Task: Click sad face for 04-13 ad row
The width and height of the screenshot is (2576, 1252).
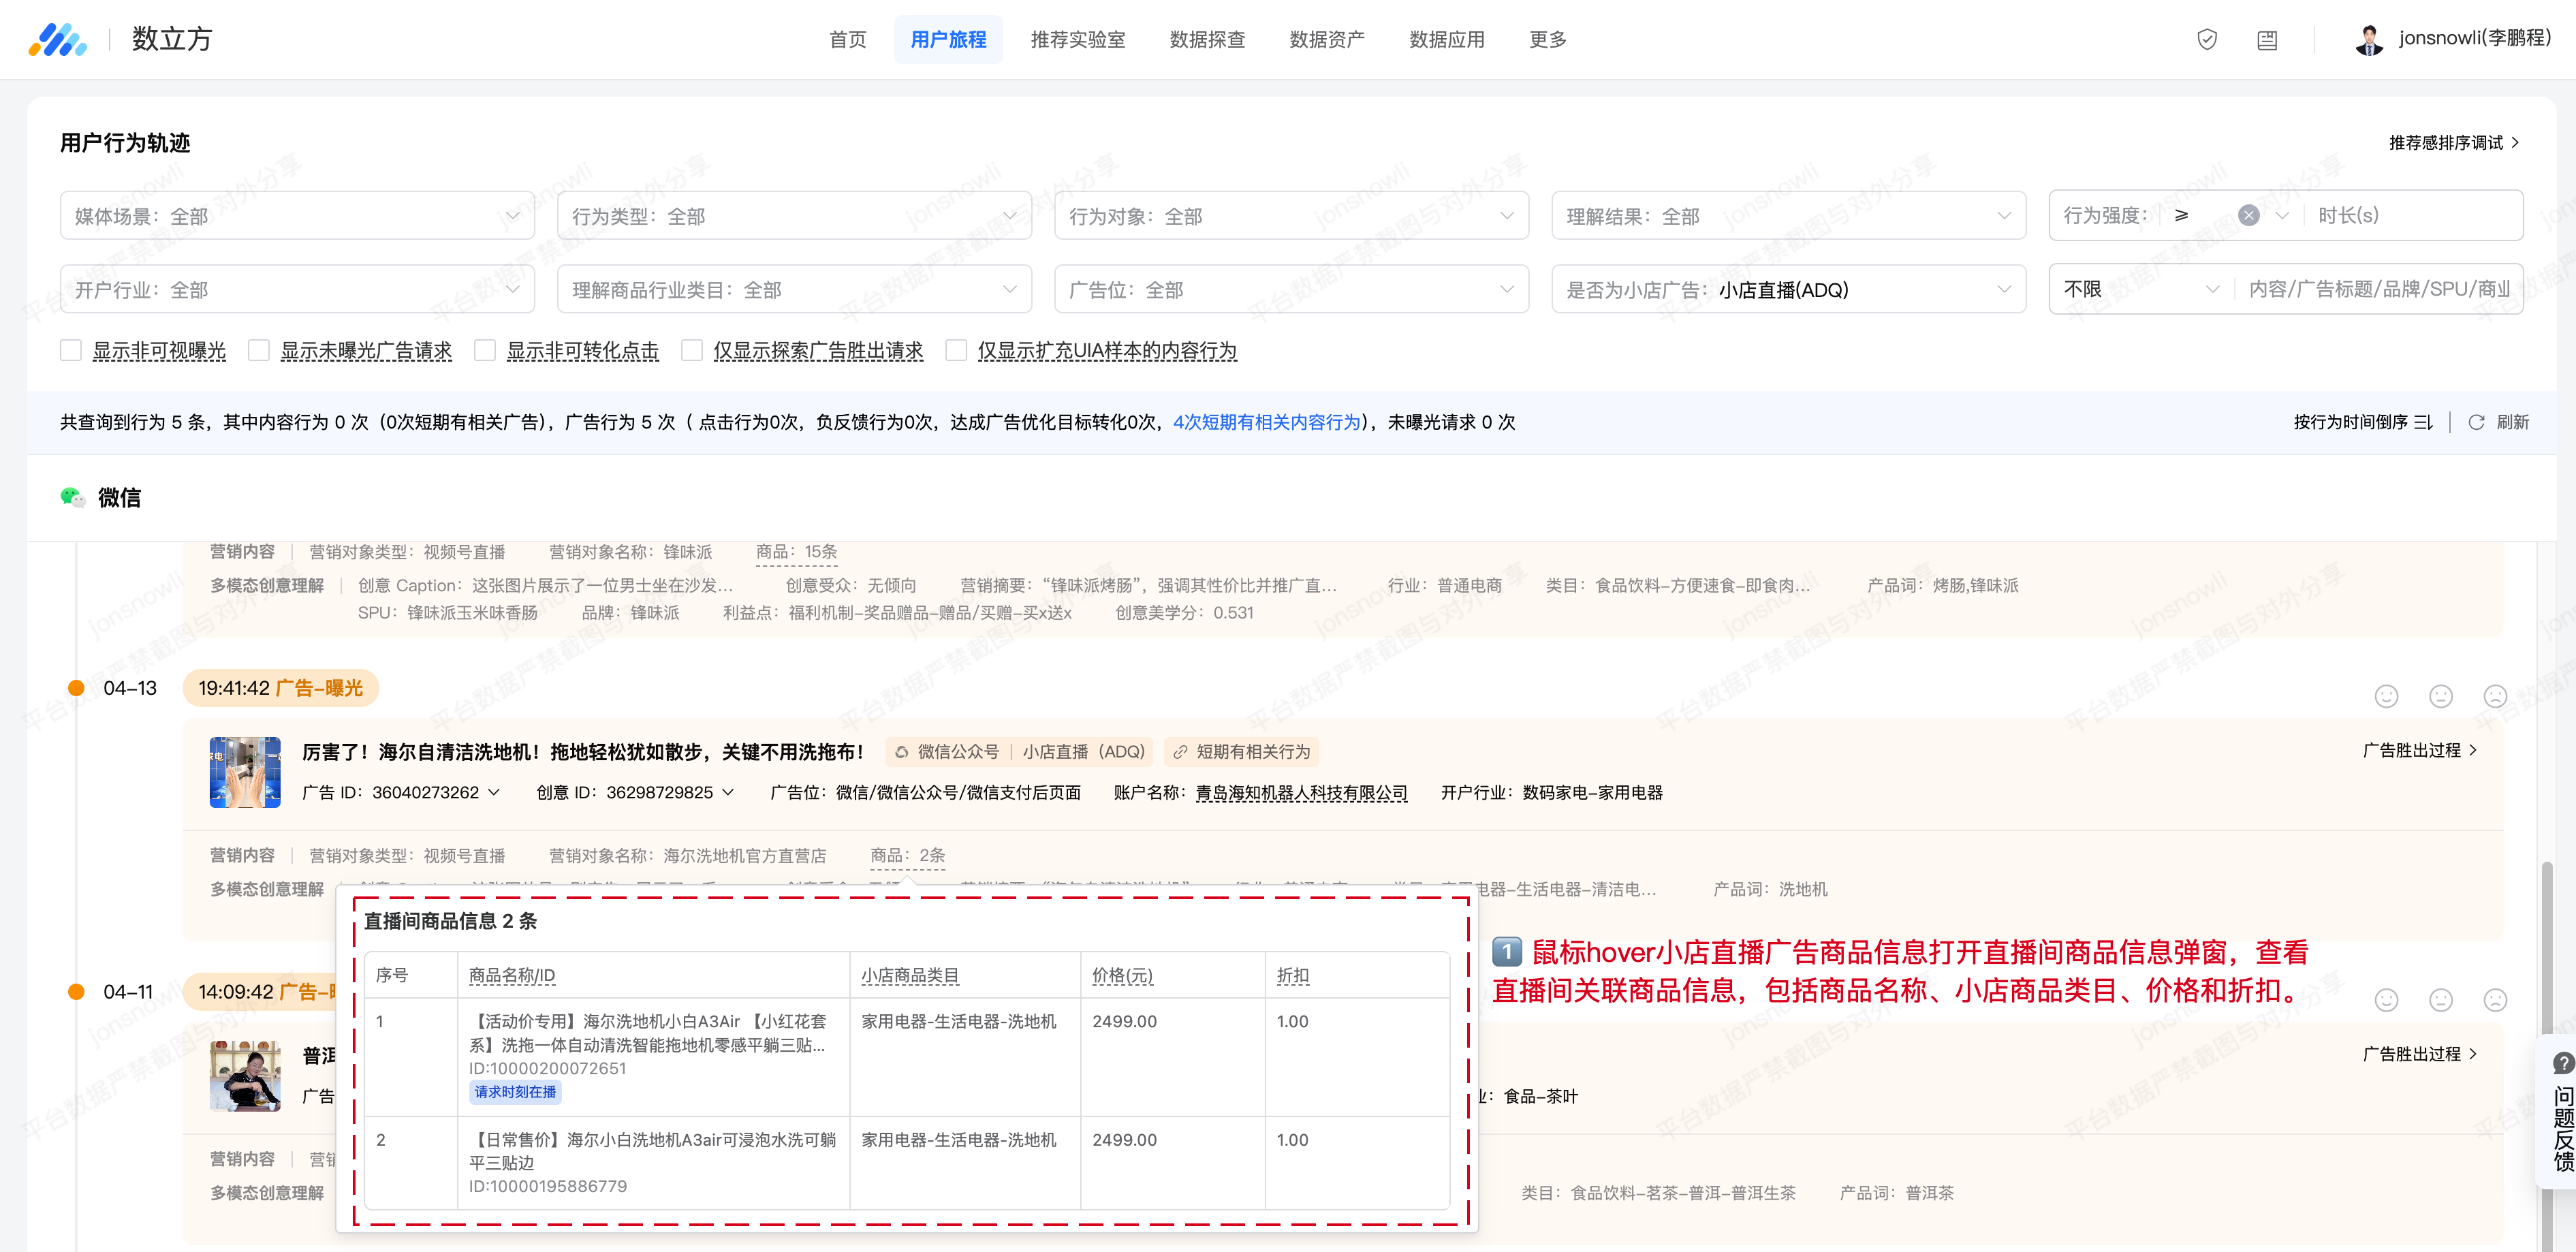Action: (x=2495, y=696)
